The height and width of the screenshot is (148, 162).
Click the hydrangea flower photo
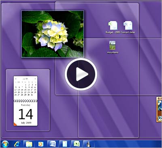53,34
